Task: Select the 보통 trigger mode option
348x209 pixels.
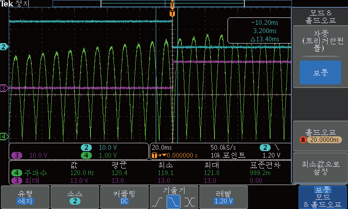Action: coord(320,73)
